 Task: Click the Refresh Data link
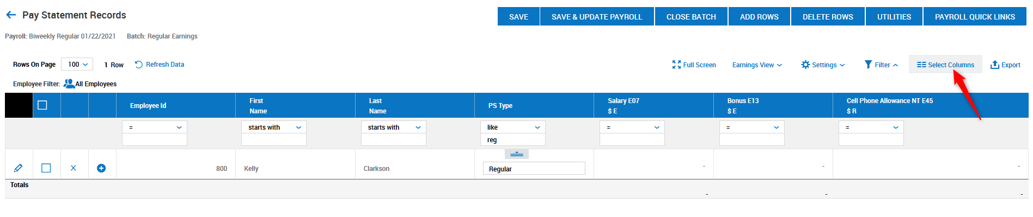click(x=165, y=65)
